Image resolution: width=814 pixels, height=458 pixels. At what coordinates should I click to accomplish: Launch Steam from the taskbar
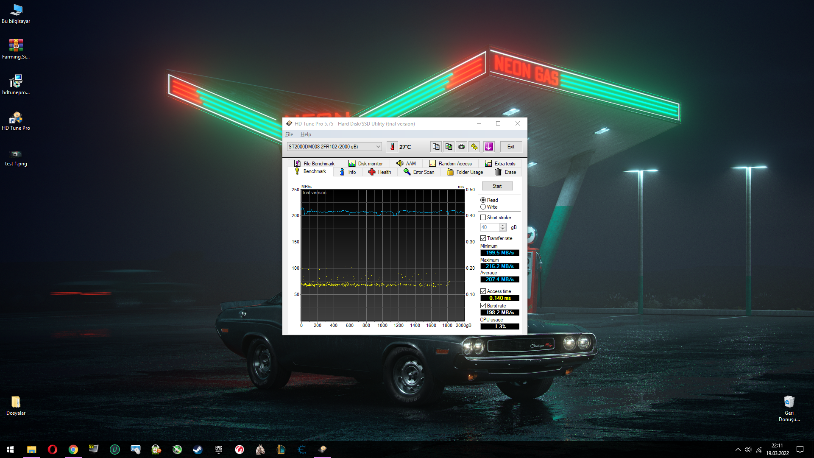click(x=198, y=450)
